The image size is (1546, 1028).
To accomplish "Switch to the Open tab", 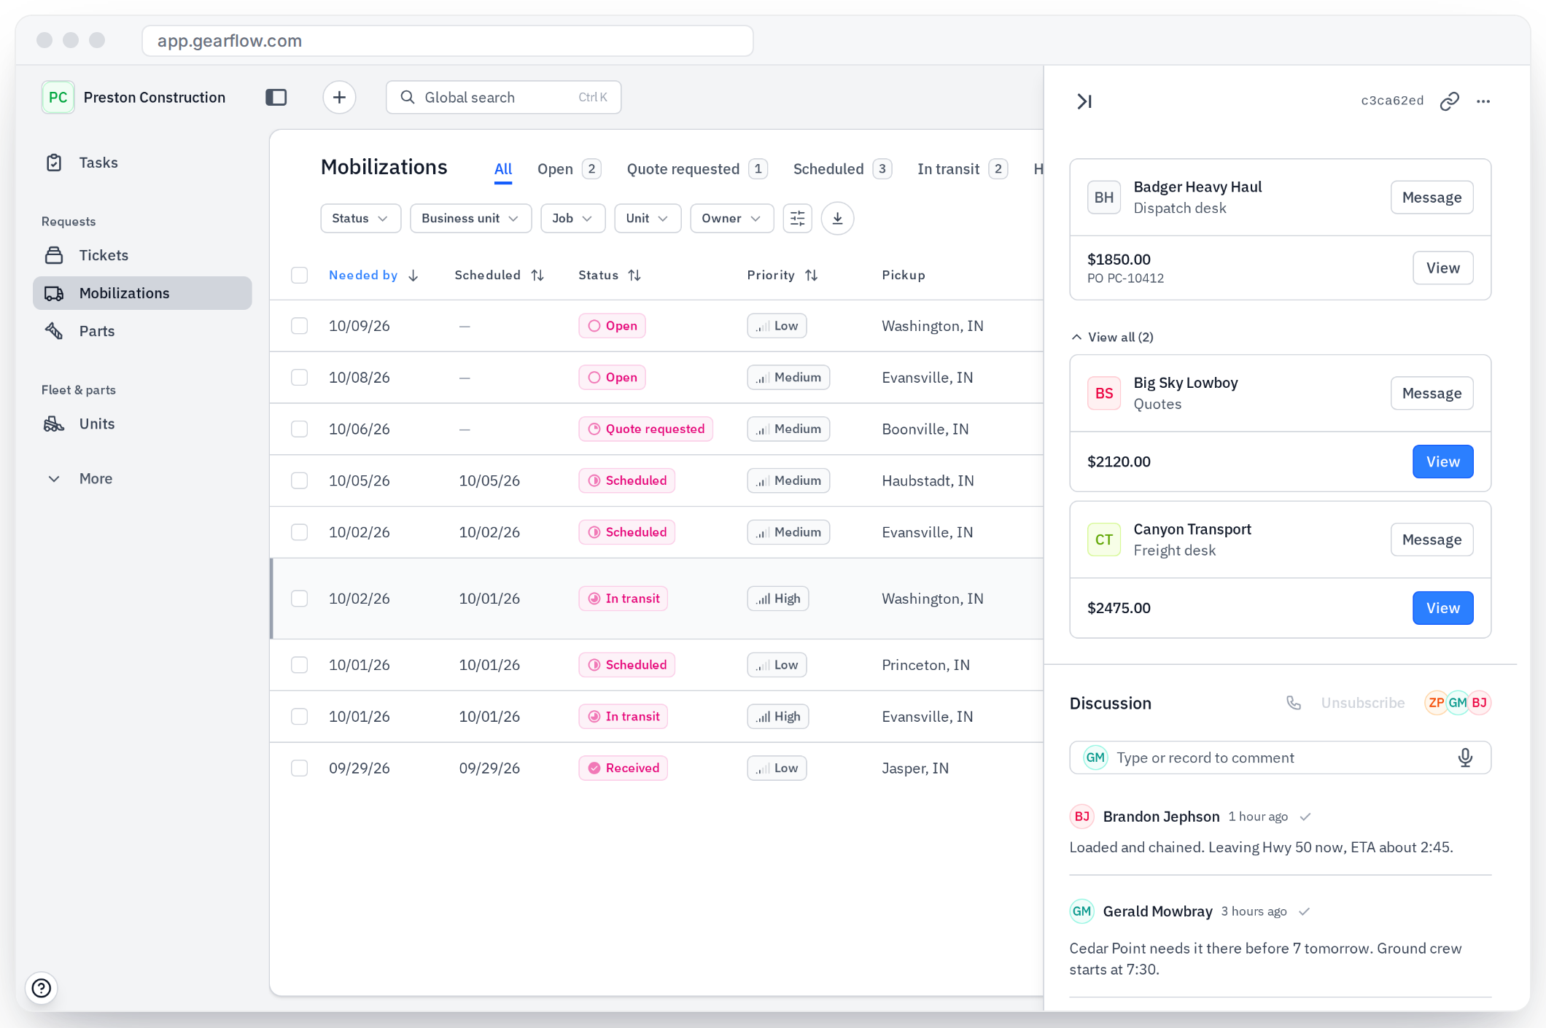I will [568, 169].
